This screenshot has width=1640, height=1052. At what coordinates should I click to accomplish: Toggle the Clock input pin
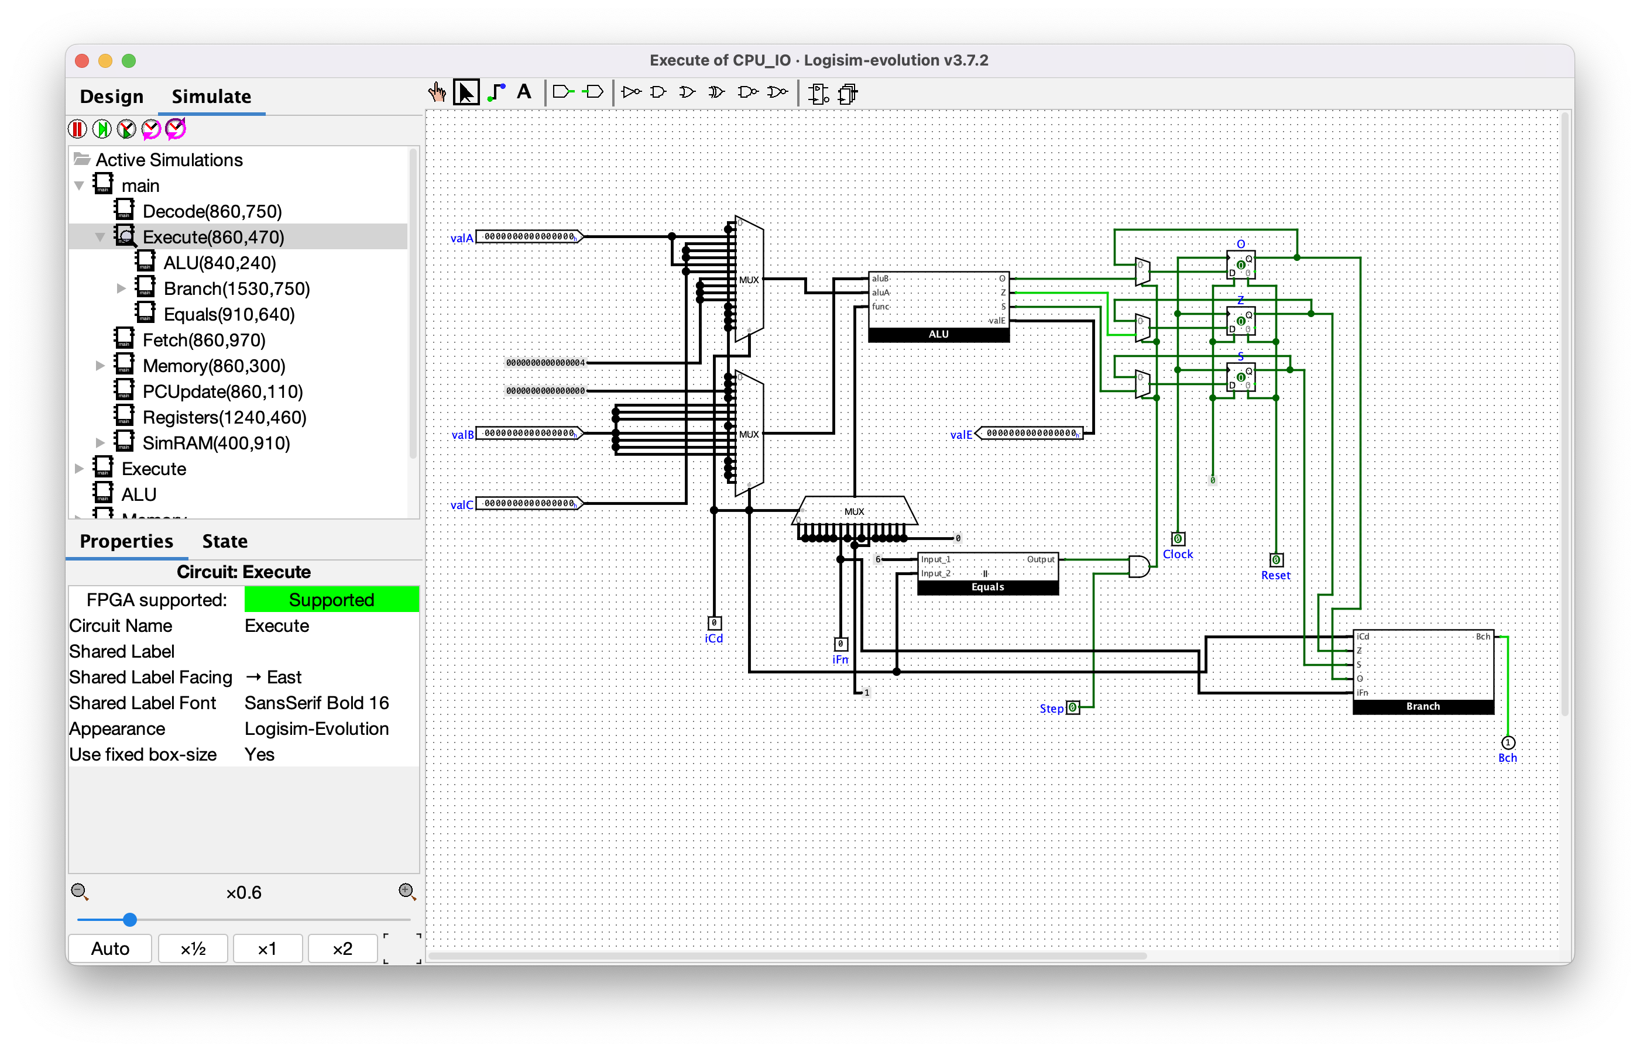click(1178, 538)
